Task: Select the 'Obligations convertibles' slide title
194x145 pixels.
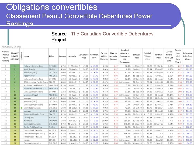Action: 52,7
